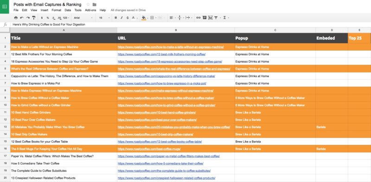Expand the merge cells dropdown arrow

click(x=164, y=18)
